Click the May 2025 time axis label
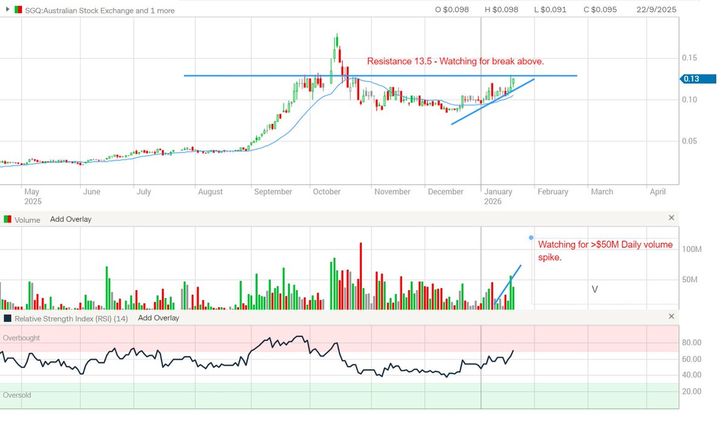The image size is (728, 421). point(34,196)
